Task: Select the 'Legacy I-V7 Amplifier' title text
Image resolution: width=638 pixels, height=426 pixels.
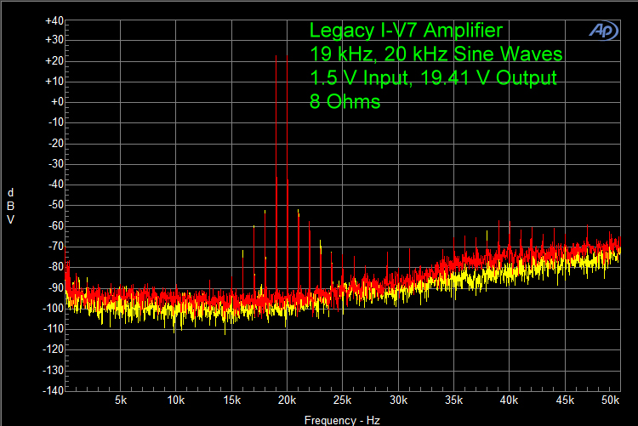Action: click(407, 31)
